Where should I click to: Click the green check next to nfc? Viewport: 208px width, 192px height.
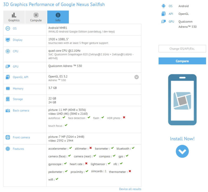tap(121, 163)
